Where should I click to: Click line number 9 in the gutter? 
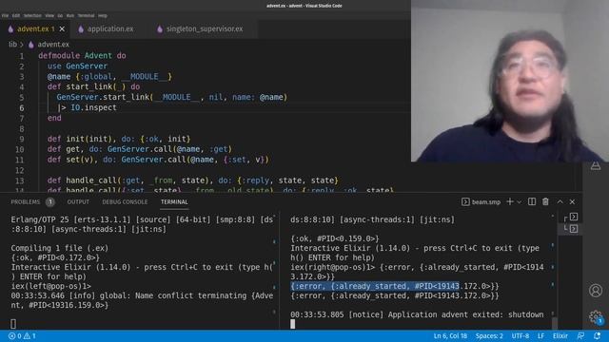[22, 139]
